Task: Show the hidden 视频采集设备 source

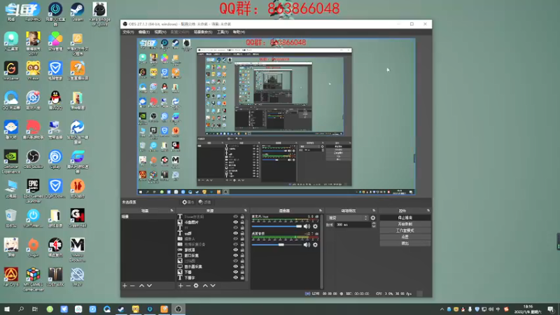Action: pyautogui.click(x=235, y=244)
